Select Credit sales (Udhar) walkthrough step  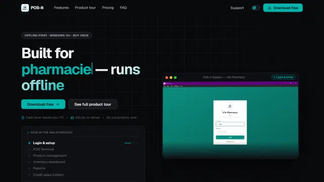(x=49, y=174)
